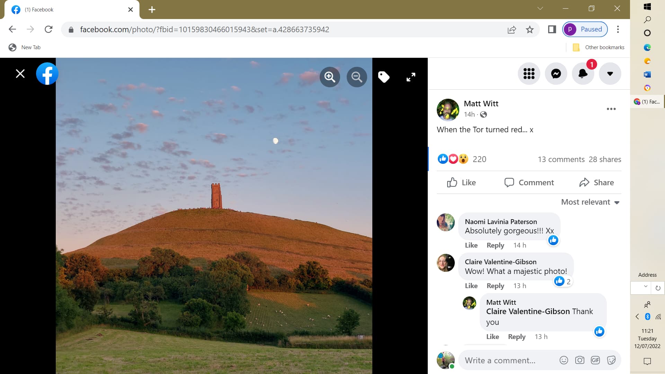Insert an emoji in comment
The width and height of the screenshot is (665, 374).
pyautogui.click(x=564, y=360)
